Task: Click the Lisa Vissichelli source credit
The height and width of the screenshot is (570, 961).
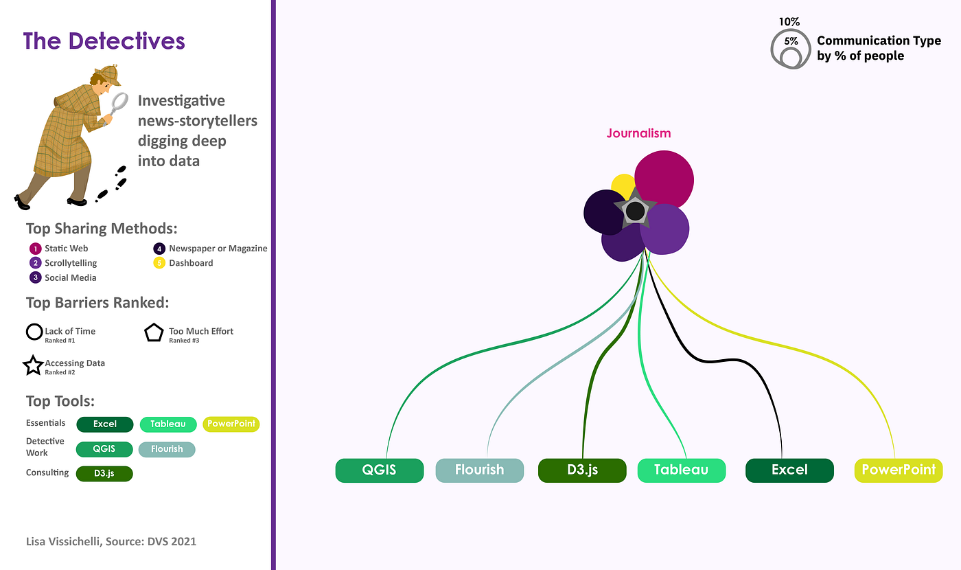Action: coord(111,541)
